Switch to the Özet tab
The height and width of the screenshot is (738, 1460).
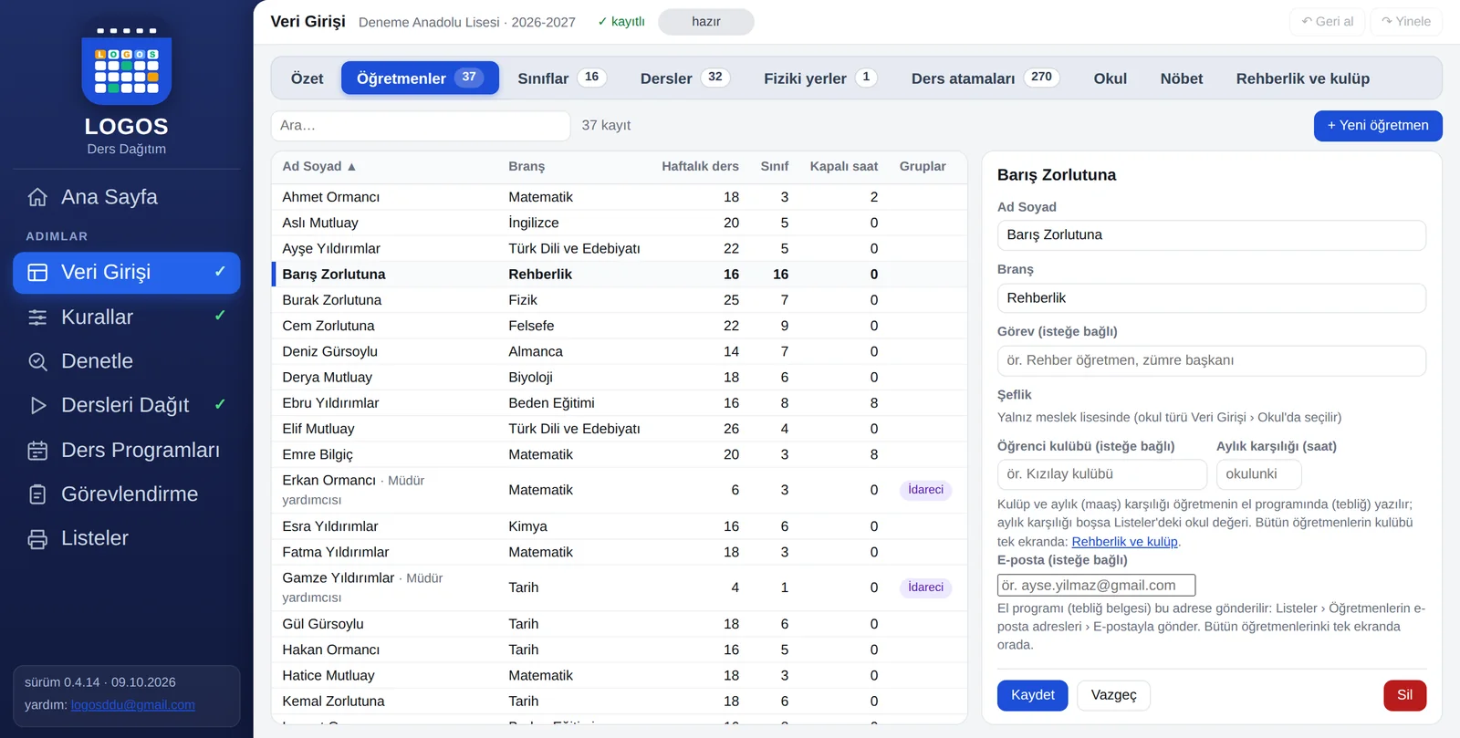tap(307, 78)
